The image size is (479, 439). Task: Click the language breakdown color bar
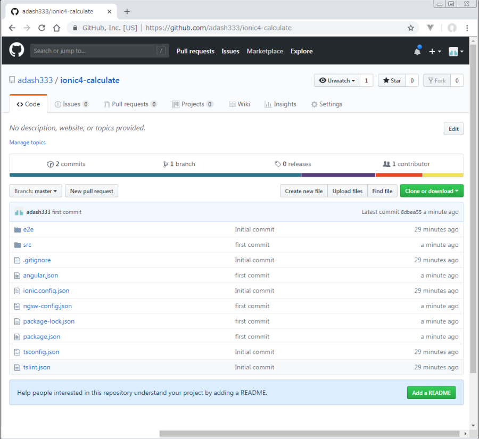(236, 175)
